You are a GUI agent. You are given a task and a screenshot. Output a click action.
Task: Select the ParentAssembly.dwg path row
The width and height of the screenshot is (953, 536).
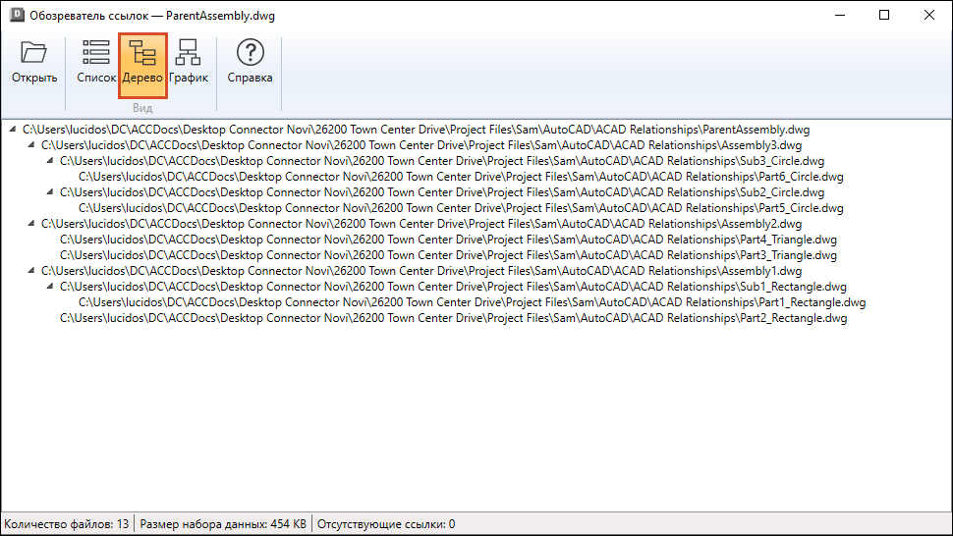coord(417,130)
